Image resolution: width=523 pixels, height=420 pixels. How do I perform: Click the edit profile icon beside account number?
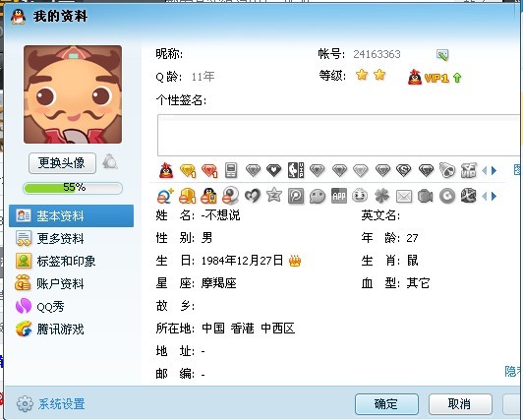tap(442, 54)
